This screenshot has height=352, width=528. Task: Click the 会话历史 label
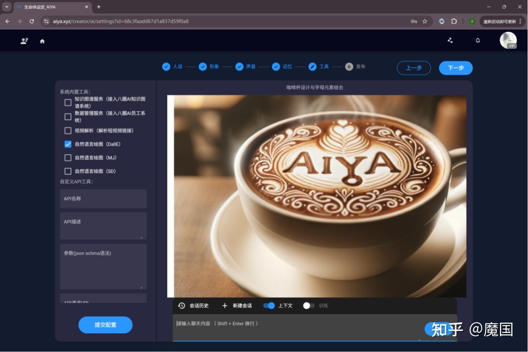(x=199, y=306)
